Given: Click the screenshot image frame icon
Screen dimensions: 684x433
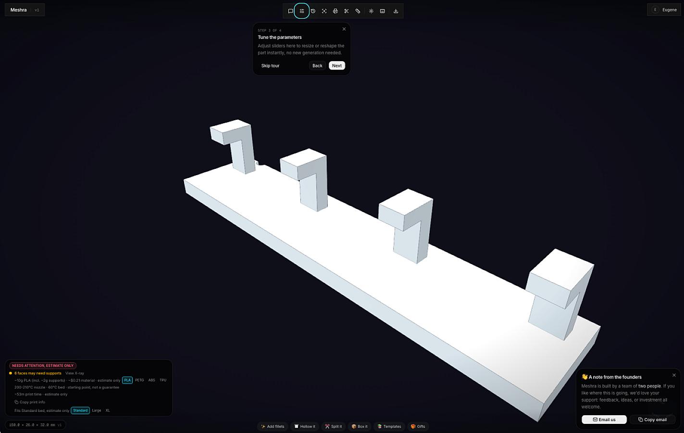Looking at the screenshot, I should pos(382,11).
